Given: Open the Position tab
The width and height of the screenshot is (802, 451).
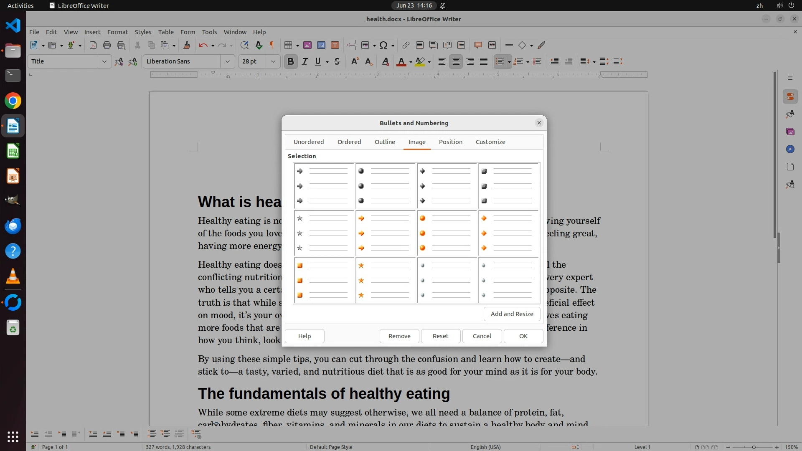Looking at the screenshot, I should 450,142.
